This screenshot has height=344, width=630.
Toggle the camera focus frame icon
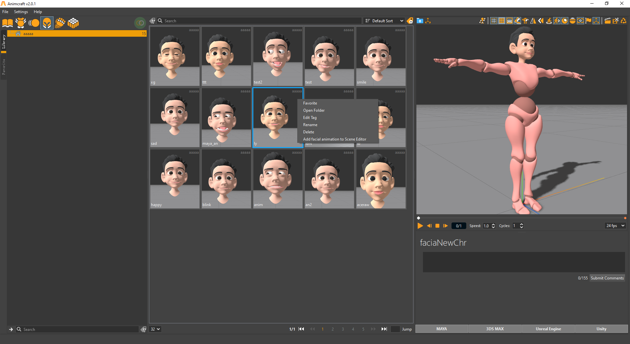tap(580, 21)
